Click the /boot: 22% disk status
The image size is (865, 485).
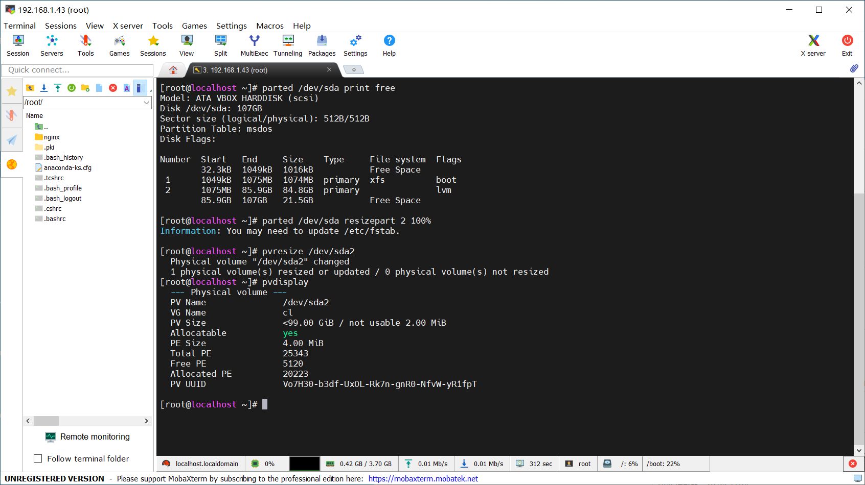(x=663, y=464)
